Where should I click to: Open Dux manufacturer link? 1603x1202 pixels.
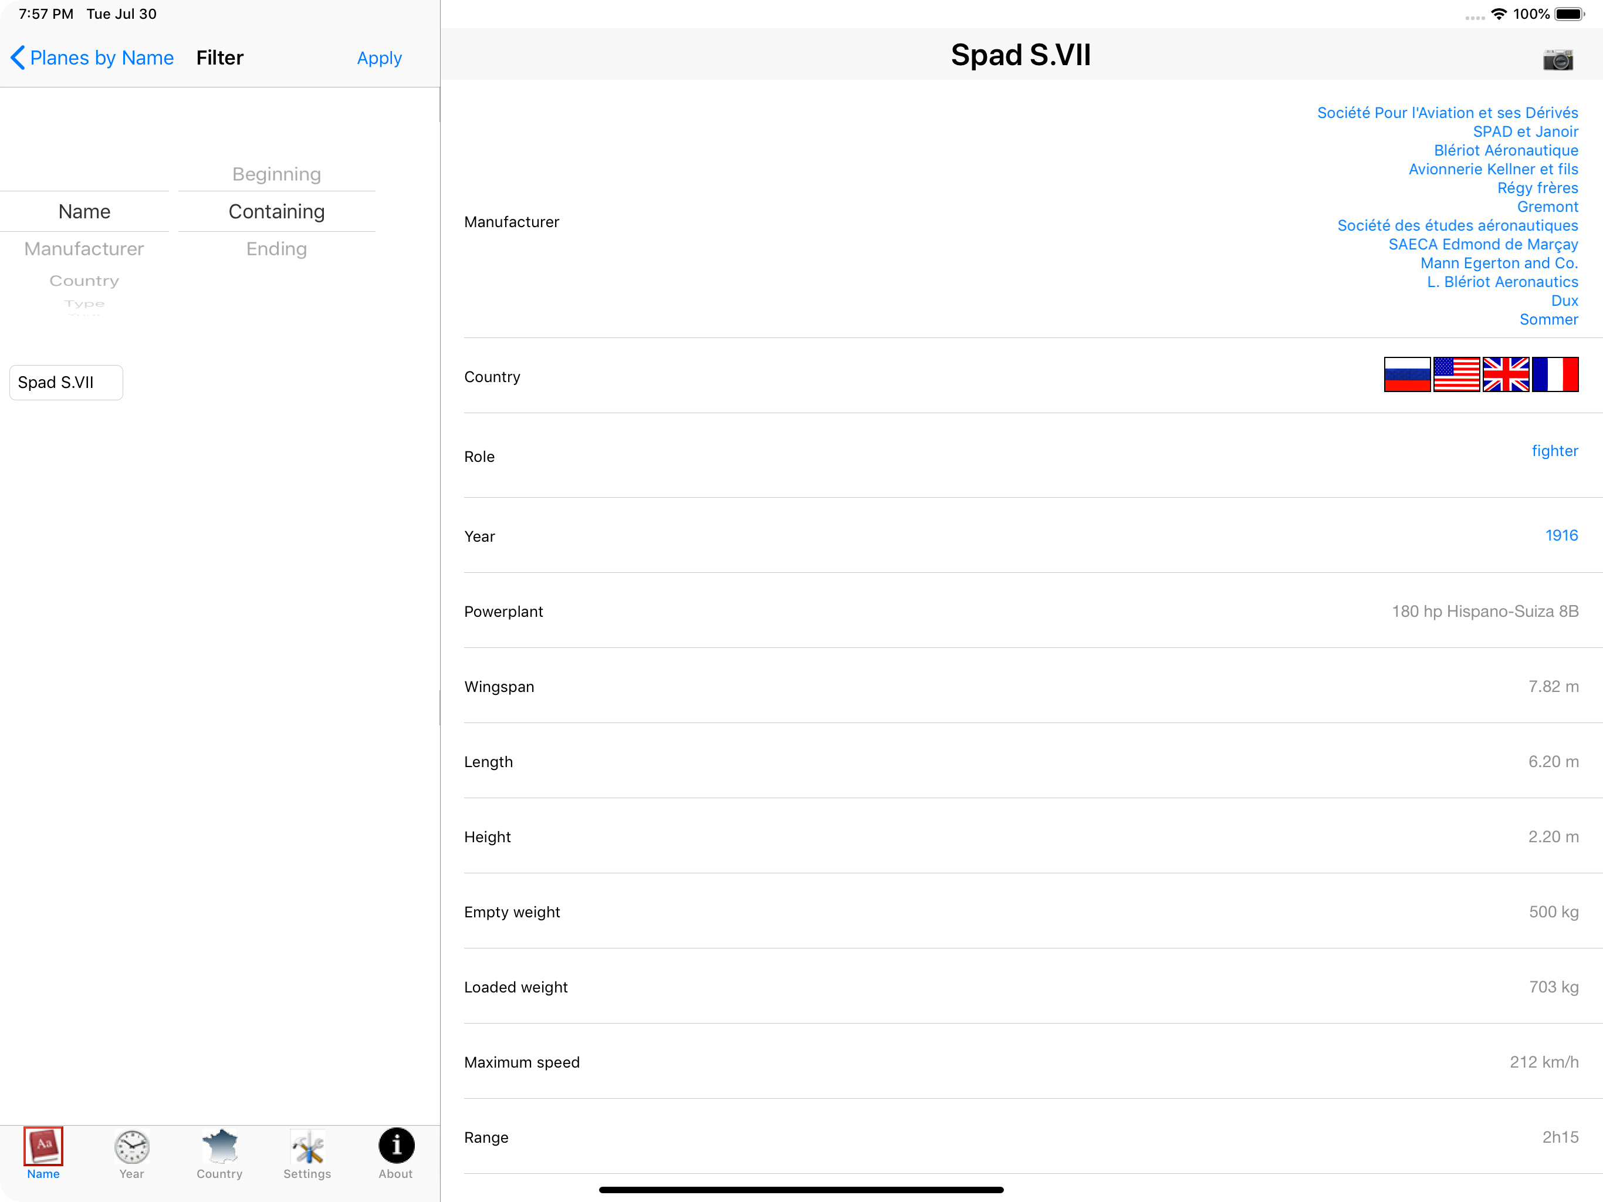pos(1565,301)
